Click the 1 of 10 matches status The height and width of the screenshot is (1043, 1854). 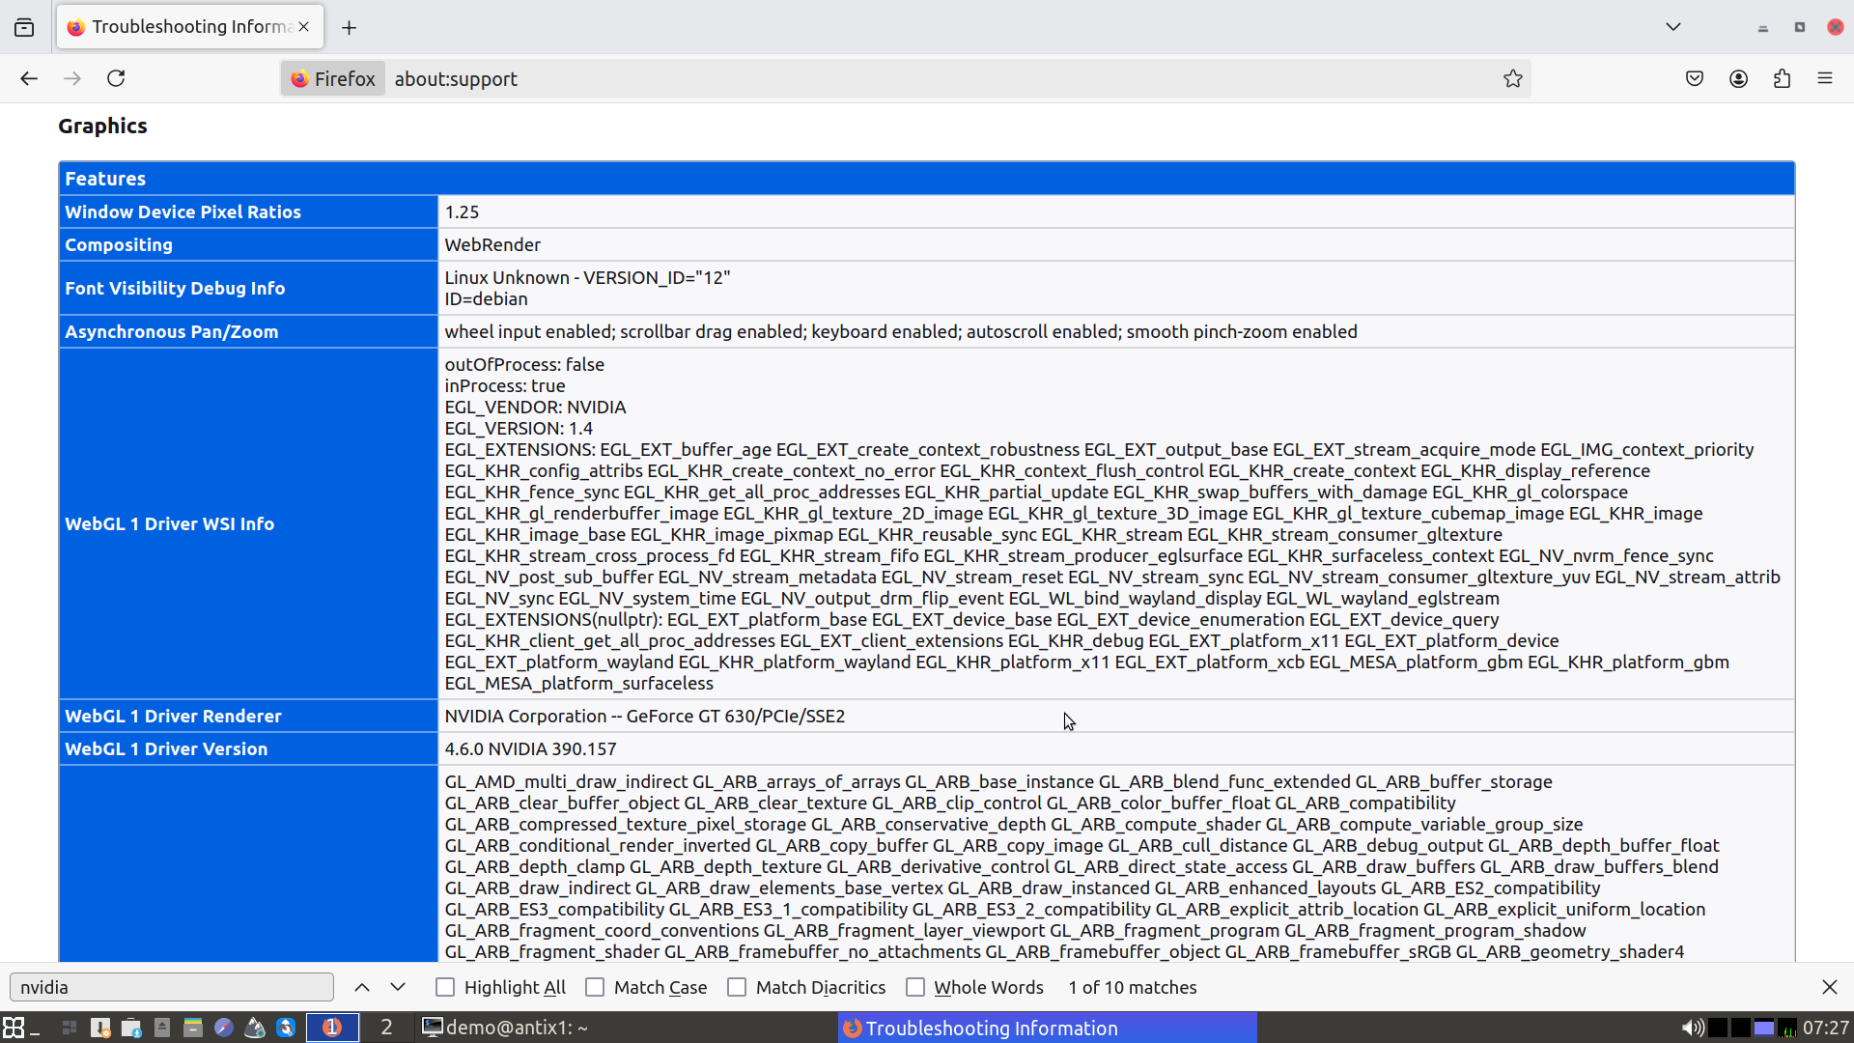point(1132,987)
